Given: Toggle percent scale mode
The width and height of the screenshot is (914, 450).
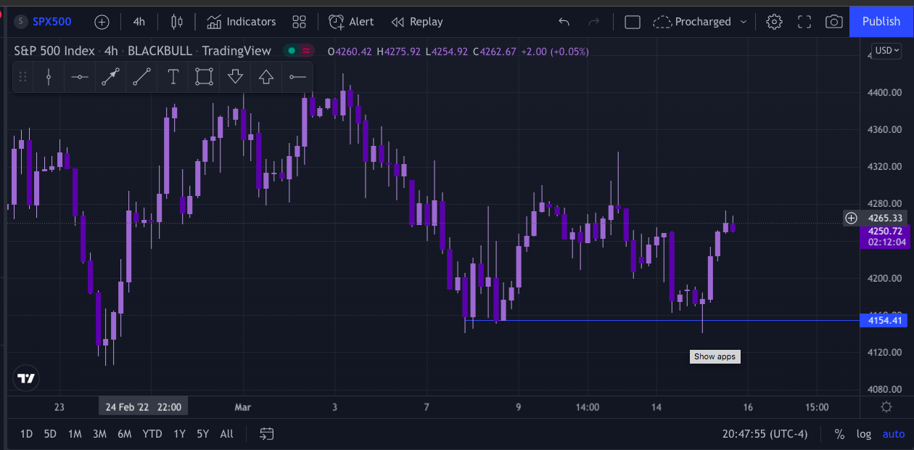Looking at the screenshot, I should tap(839, 434).
